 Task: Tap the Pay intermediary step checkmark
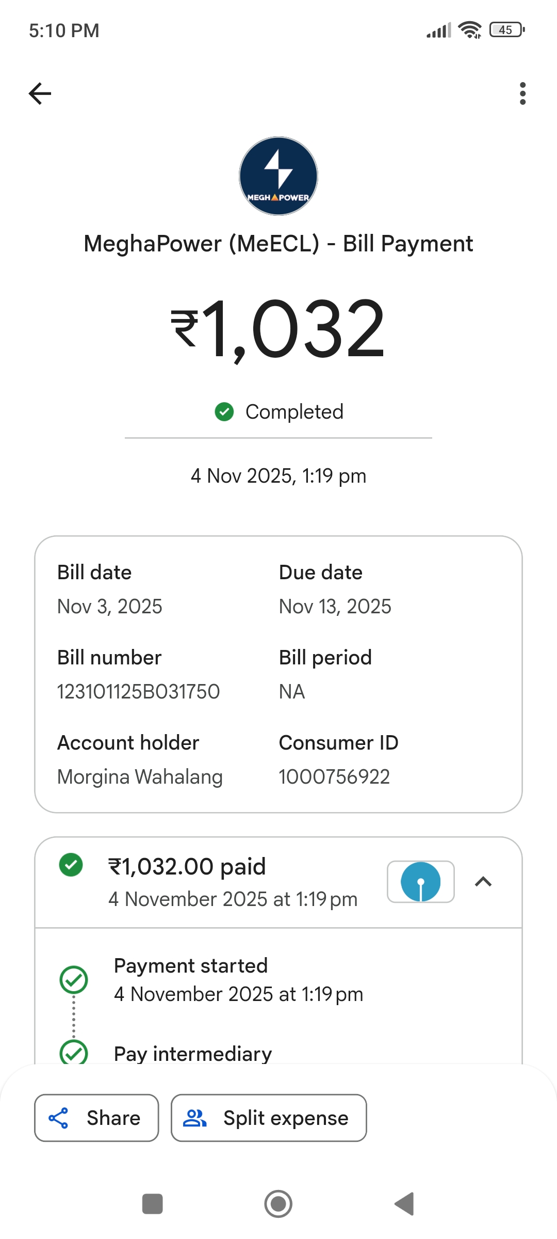[74, 1052]
